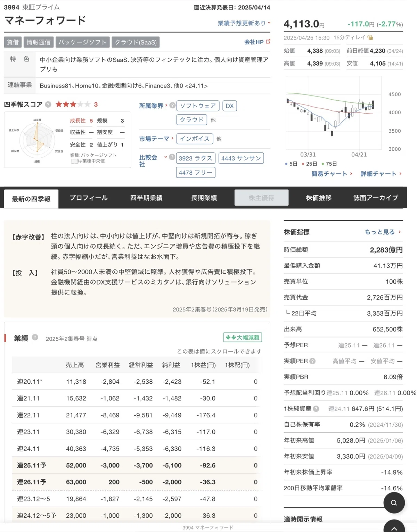
Task: Expand the 所属業界 arrow
Action: point(166,105)
